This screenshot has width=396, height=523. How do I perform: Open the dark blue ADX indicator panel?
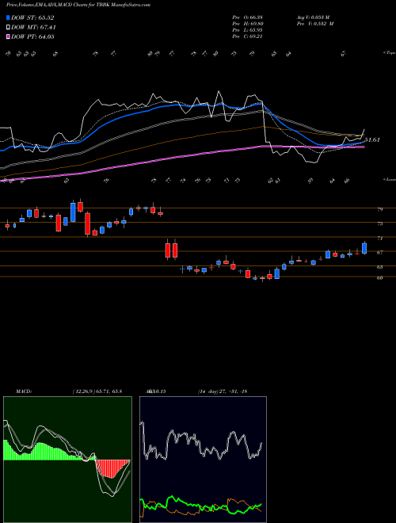(203, 460)
